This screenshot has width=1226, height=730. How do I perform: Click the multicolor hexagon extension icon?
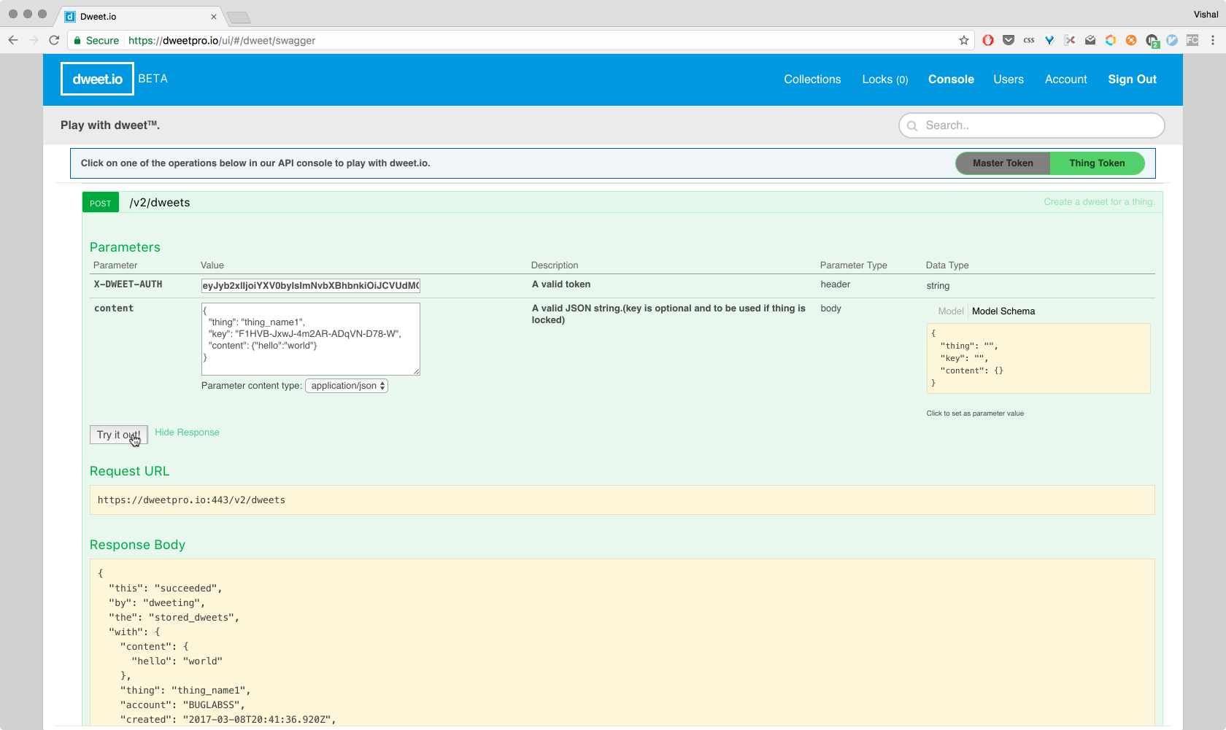click(x=1111, y=40)
